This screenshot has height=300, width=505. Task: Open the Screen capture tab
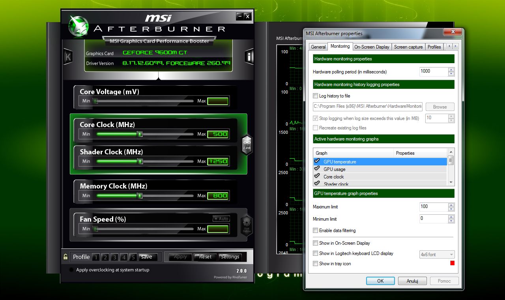[408, 47]
